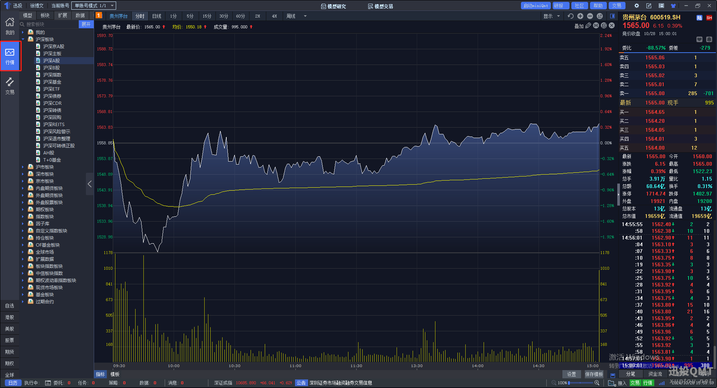The width and height of the screenshot is (717, 388).
Task: Remove overlay with the circled X icon
Action: tap(612, 26)
